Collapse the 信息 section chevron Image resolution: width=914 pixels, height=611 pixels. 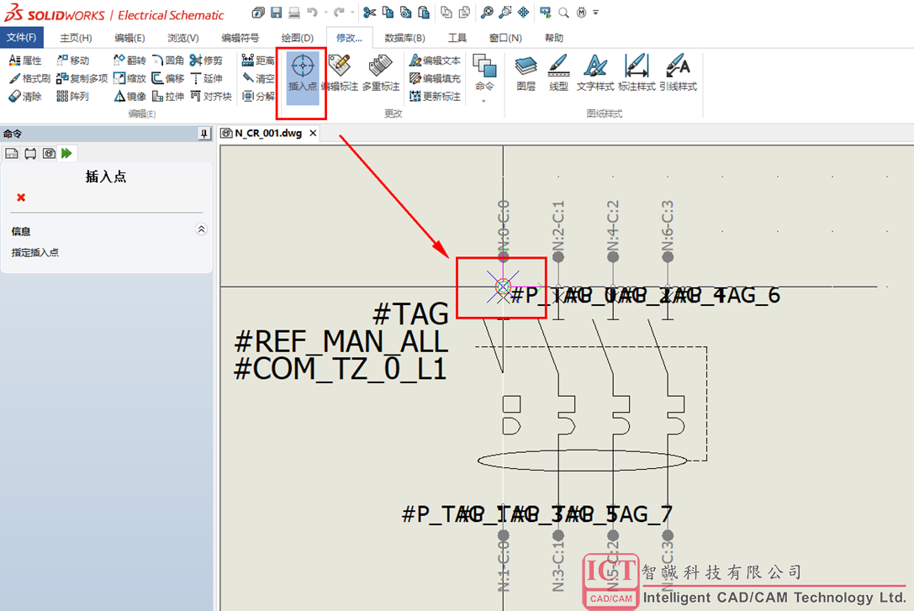(x=201, y=229)
